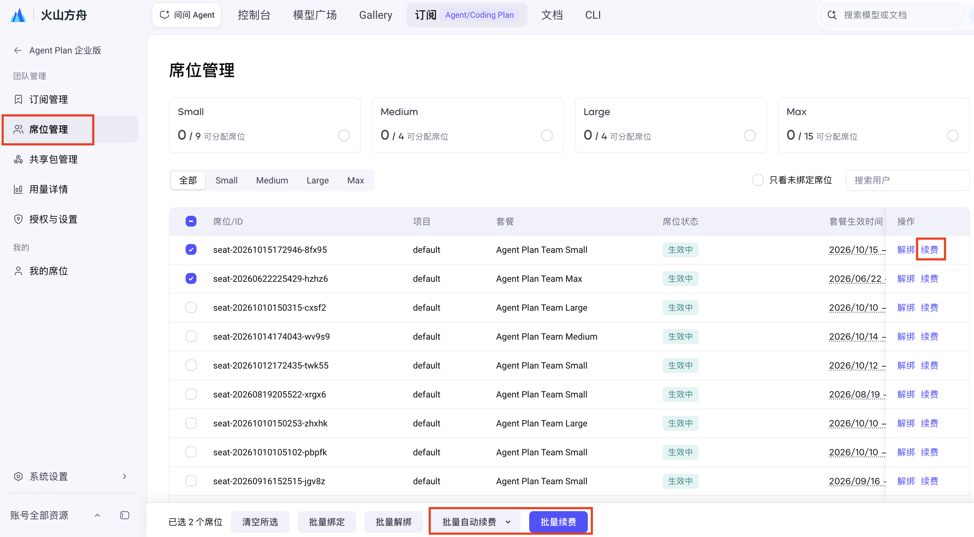
Task: Click the Volcano Ark logo icon
Action: 18,15
